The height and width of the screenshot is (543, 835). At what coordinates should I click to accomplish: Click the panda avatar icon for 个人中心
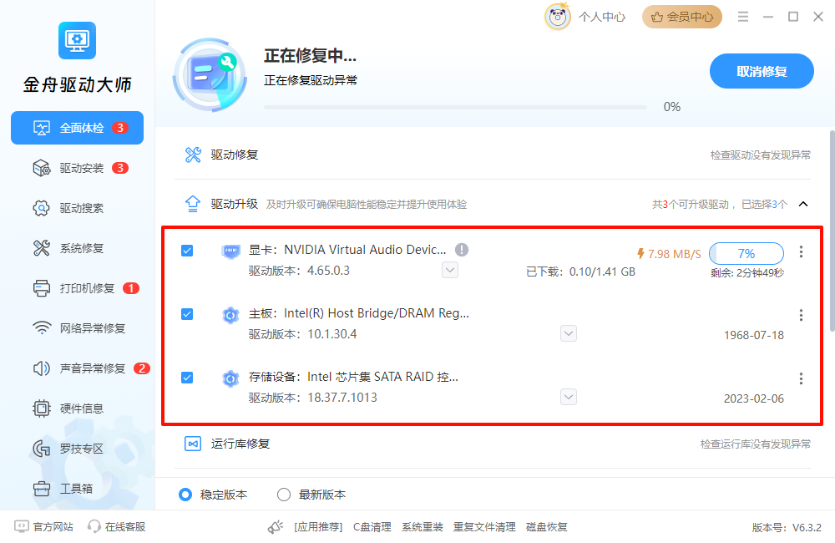[558, 16]
